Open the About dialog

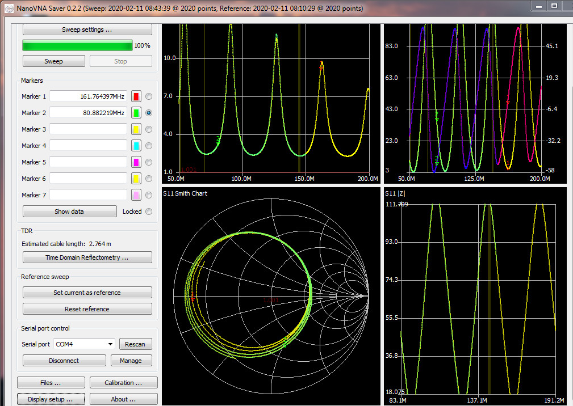pyautogui.click(x=124, y=399)
